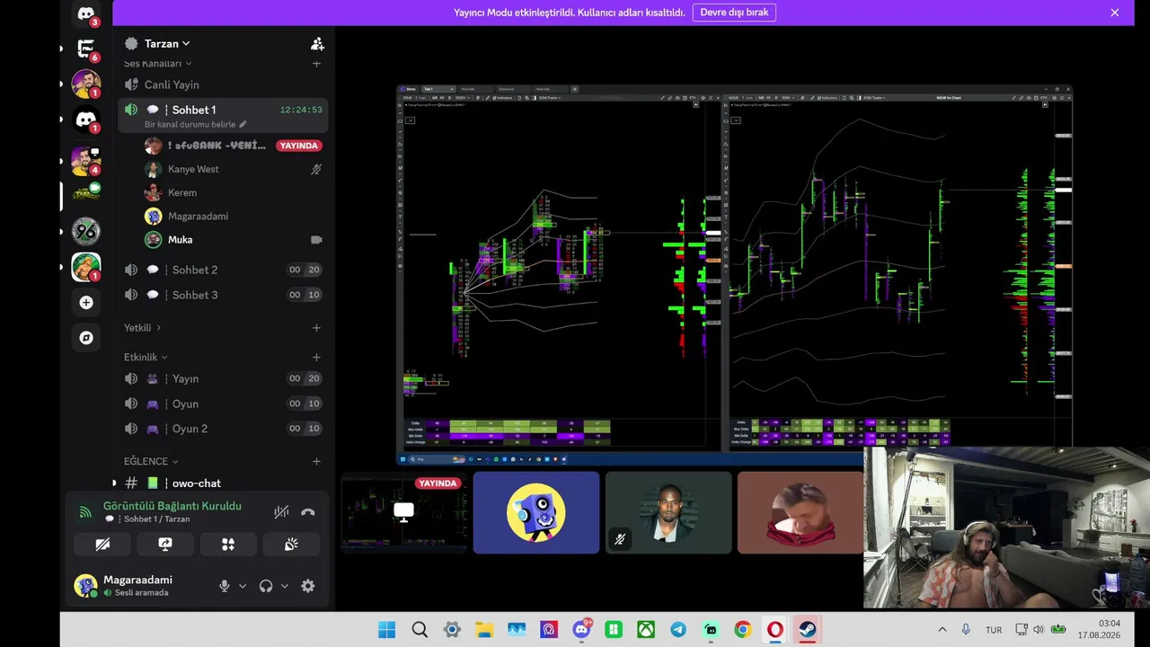1150x647 pixels.
Task: Open taskbar Search magnifier
Action: coord(420,630)
